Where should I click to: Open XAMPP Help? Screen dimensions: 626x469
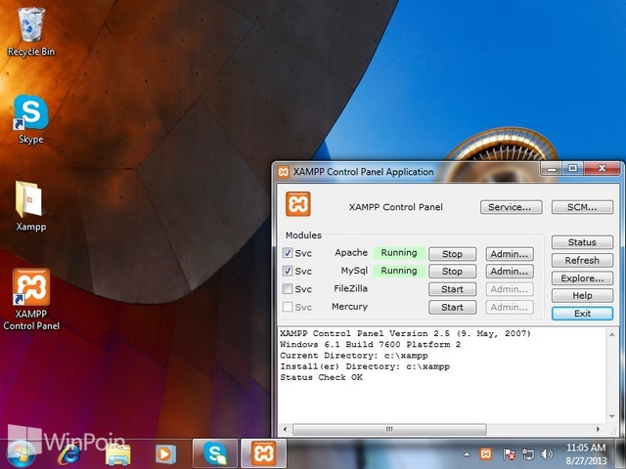pyautogui.click(x=583, y=295)
